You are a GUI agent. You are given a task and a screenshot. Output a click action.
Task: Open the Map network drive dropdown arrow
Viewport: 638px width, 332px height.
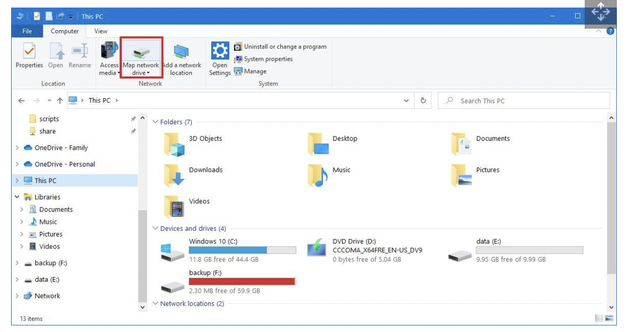[x=148, y=73]
